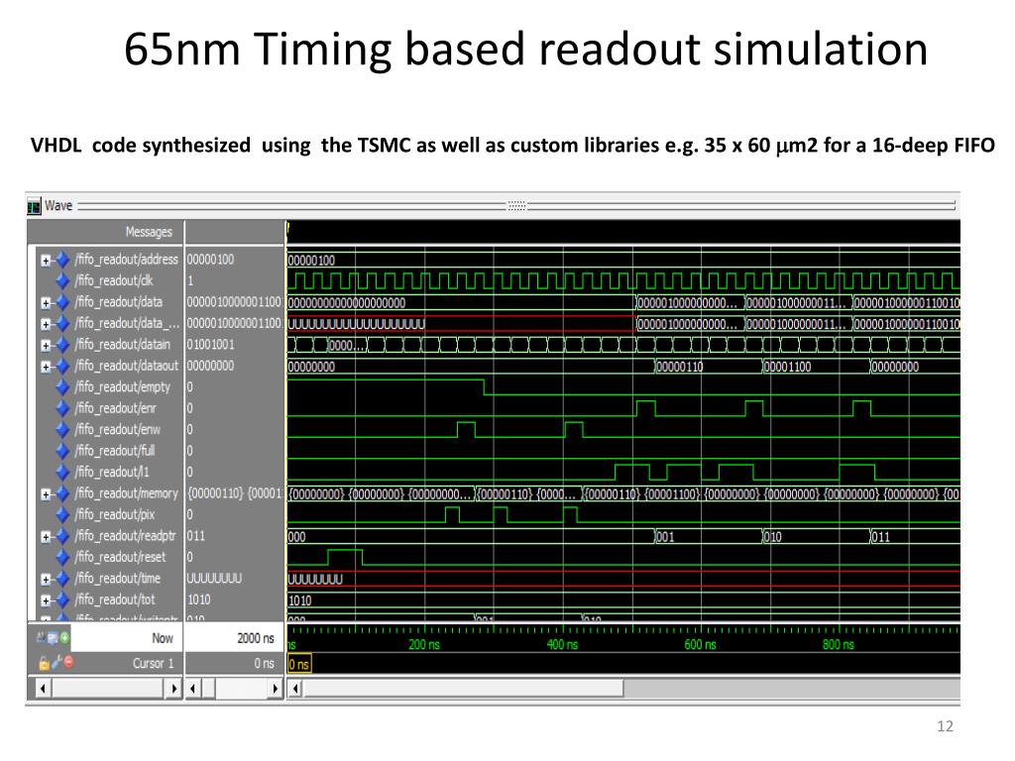The image size is (1015, 761).
Task: Click the wrench cursor edit icon
Action: tap(56, 662)
